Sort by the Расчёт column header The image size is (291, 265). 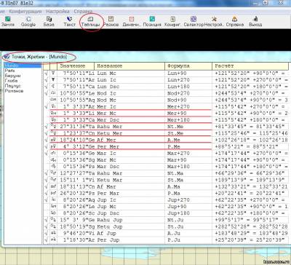250,66
